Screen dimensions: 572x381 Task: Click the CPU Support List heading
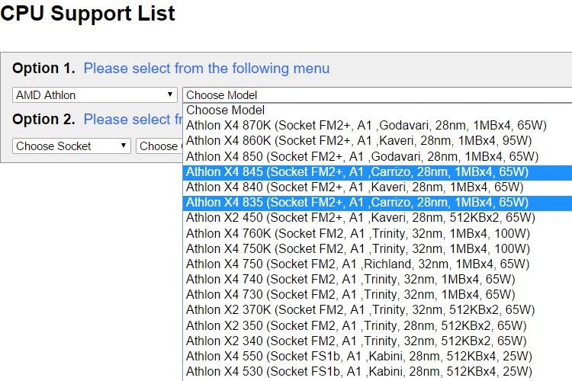(x=88, y=14)
